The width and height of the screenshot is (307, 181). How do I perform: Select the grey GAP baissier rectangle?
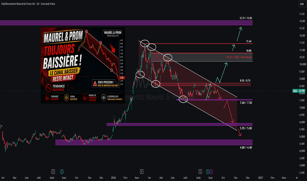202,57
